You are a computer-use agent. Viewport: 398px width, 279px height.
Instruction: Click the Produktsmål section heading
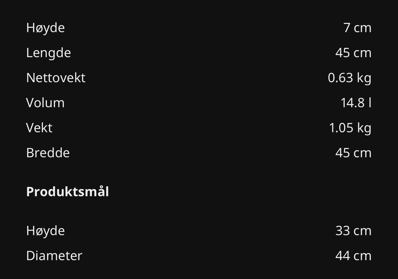coord(68,192)
